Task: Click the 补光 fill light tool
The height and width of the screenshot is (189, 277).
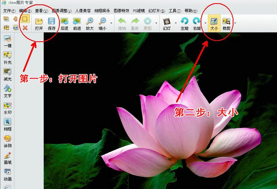Action: (8, 58)
